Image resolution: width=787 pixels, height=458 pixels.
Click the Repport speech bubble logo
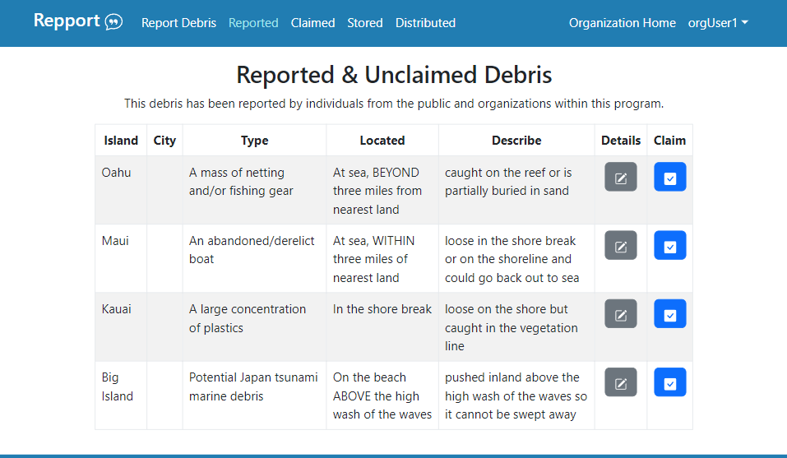pos(113,22)
